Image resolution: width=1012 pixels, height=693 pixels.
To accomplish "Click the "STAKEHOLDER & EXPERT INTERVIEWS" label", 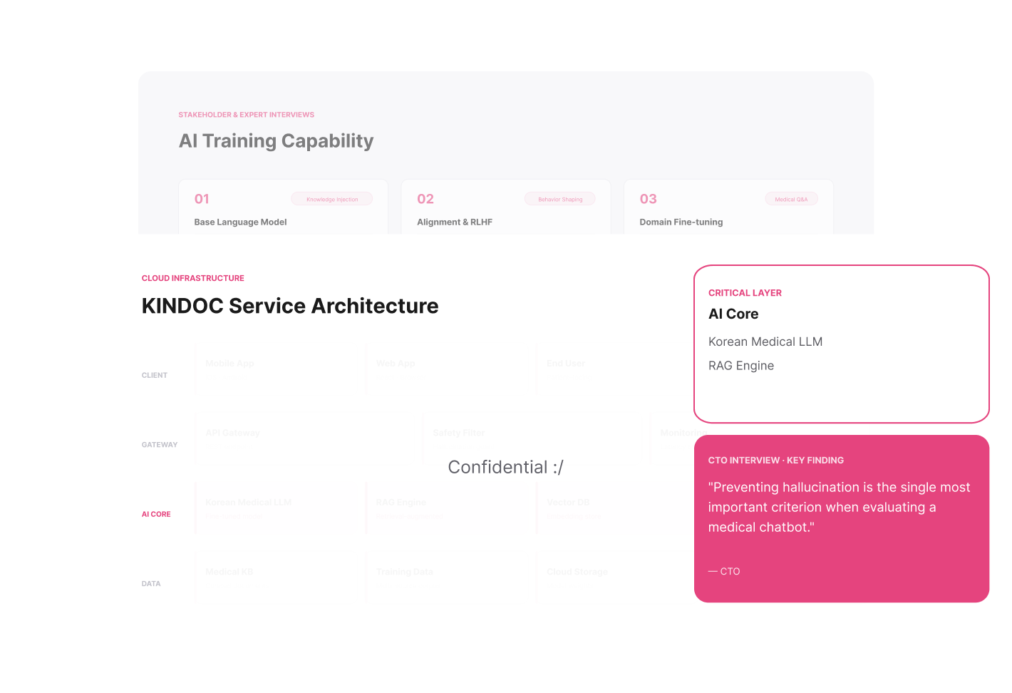I will point(246,115).
